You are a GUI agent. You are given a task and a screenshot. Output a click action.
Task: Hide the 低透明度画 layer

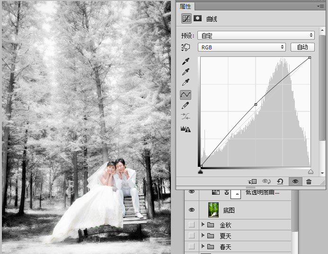click(192, 191)
